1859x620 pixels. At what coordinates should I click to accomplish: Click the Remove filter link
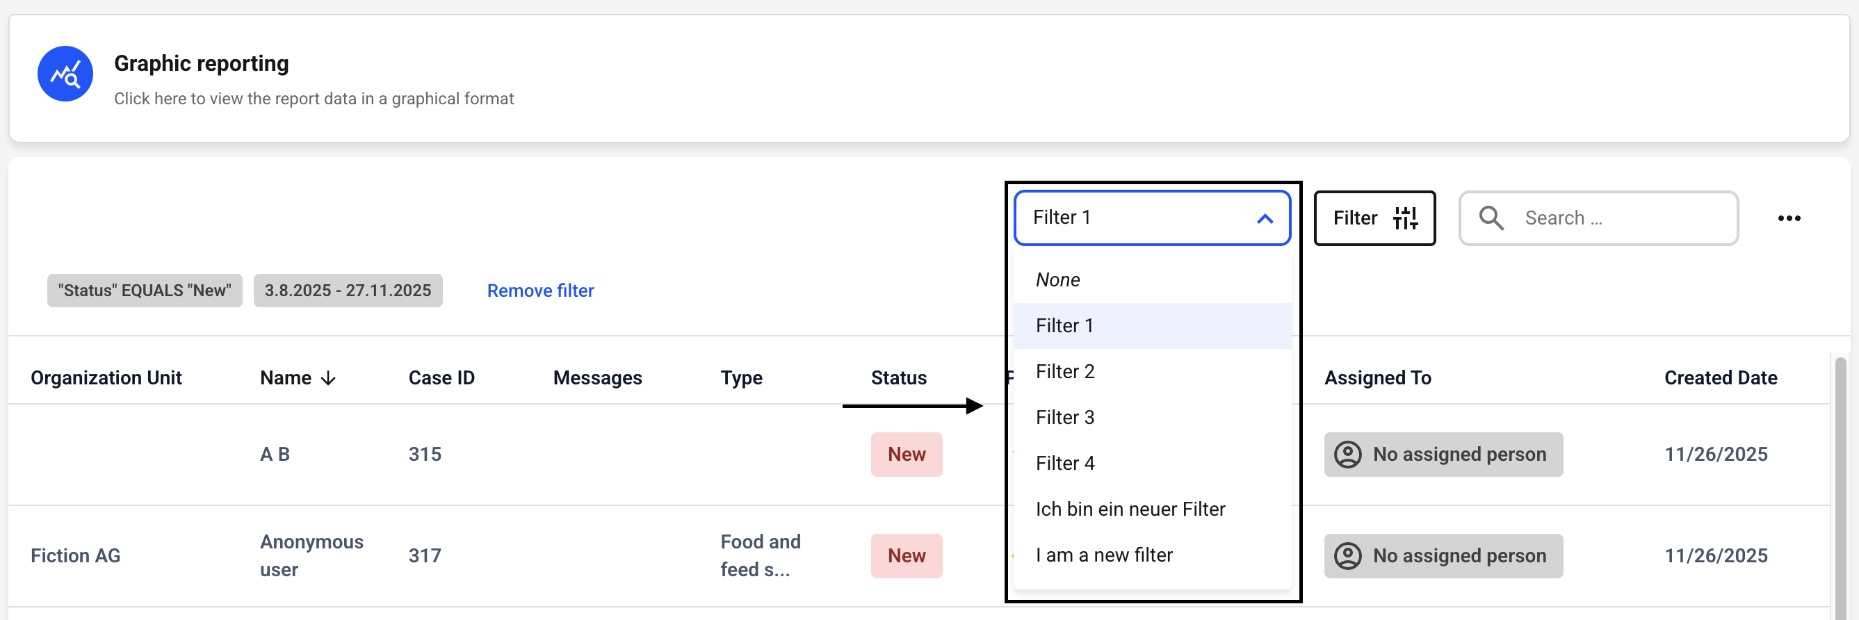point(539,291)
